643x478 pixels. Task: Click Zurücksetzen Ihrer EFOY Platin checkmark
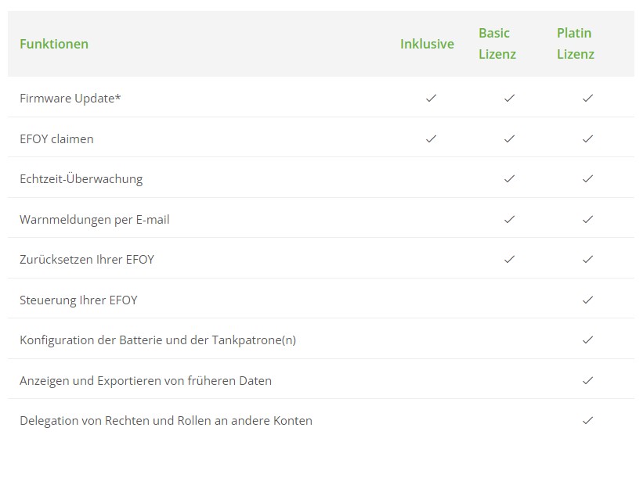587,259
